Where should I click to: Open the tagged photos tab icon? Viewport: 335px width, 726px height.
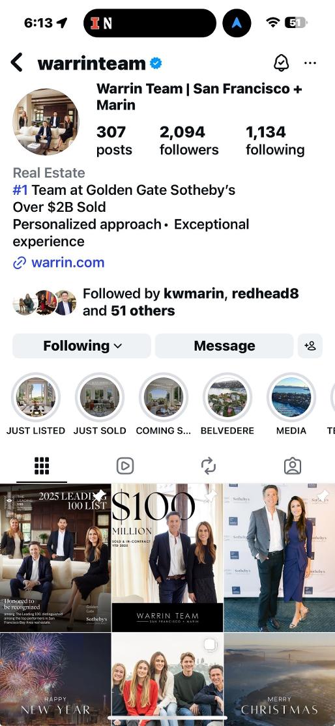[x=293, y=466]
